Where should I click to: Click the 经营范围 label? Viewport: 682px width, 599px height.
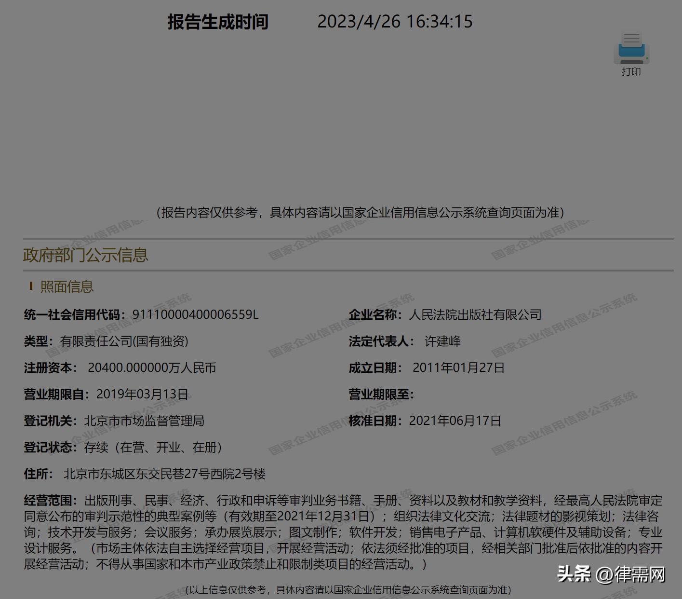[x=51, y=500]
